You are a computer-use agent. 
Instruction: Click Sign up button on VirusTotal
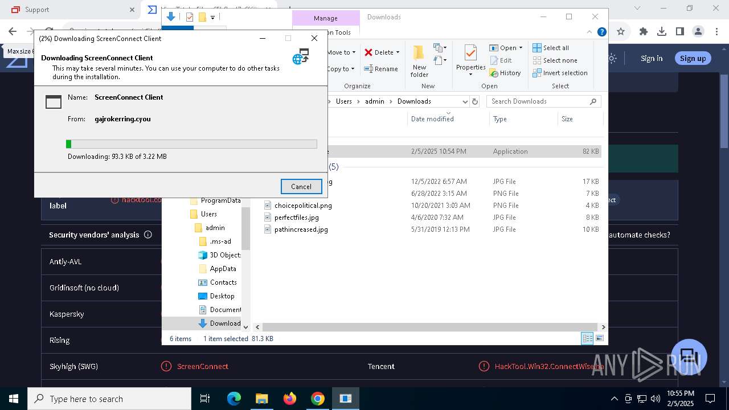pos(693,58)
